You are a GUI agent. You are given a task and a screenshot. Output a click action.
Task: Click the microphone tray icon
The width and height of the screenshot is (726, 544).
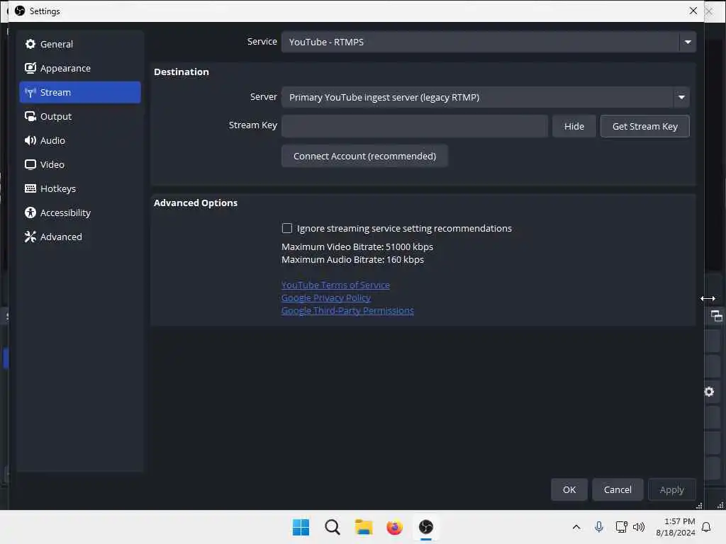(x=598, y=527)
